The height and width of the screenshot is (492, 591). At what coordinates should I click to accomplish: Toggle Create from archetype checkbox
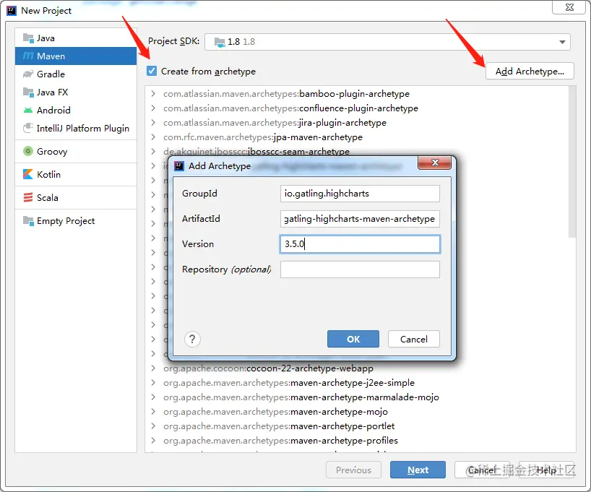point(152,71)
